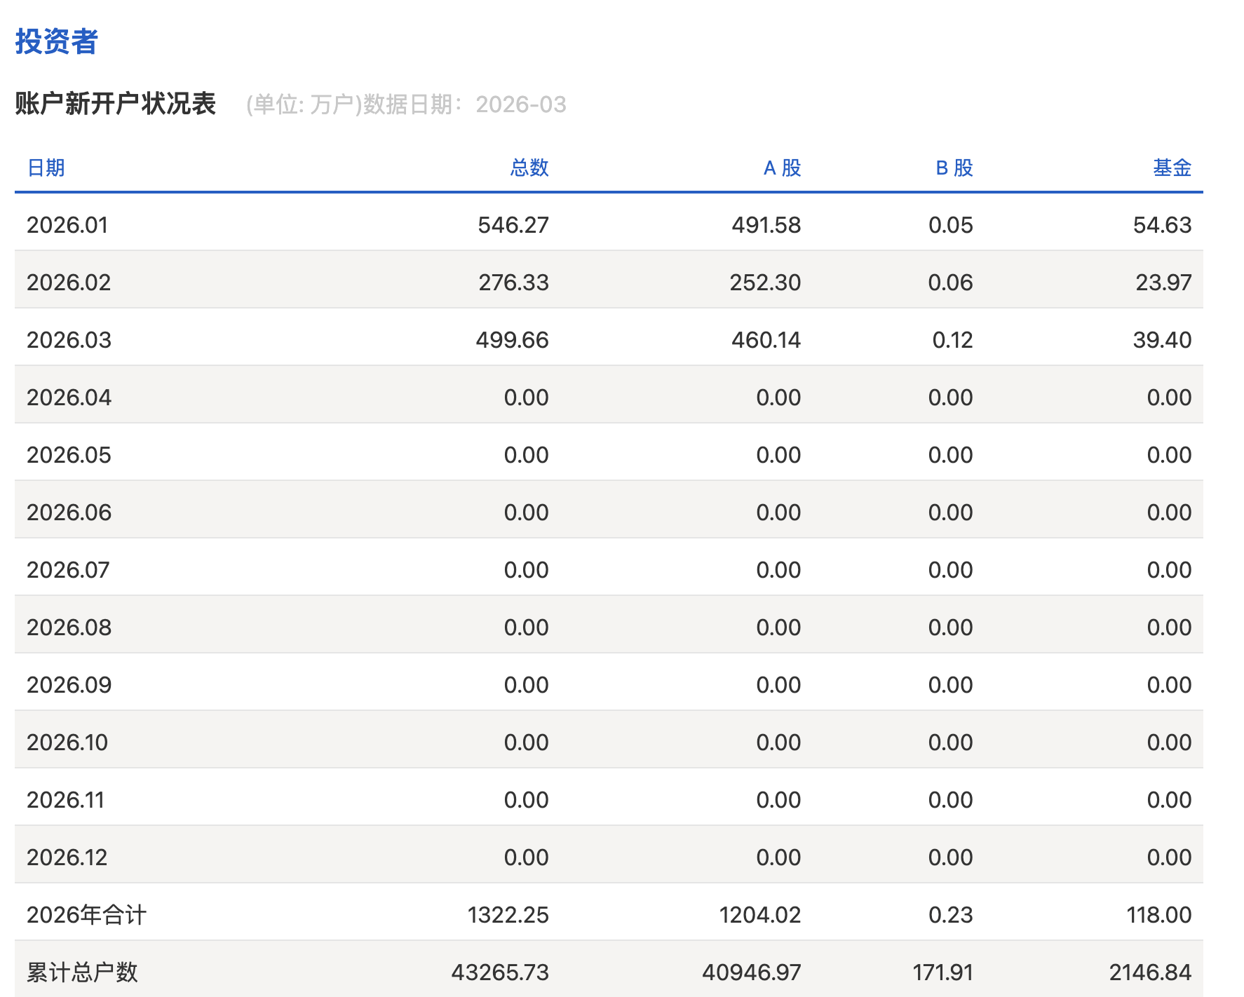Click the A 股 column header

pos(781,168)
